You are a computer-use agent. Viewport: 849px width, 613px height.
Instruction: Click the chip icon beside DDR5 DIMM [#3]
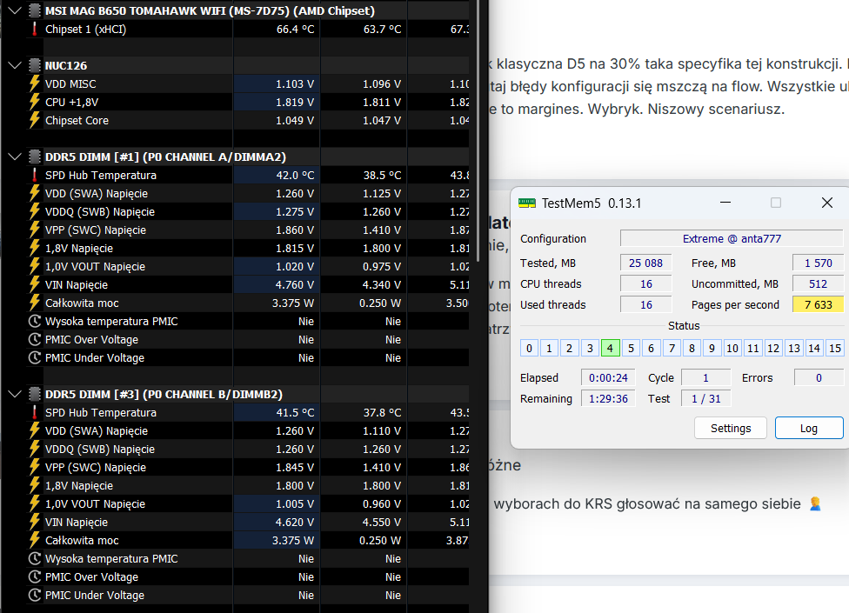35,394
